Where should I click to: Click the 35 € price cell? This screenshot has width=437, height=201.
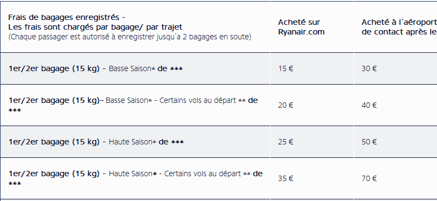point(286,178)
